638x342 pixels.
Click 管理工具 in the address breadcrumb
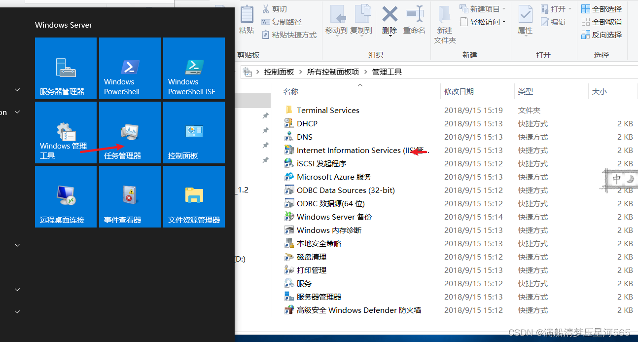(387, 72)
